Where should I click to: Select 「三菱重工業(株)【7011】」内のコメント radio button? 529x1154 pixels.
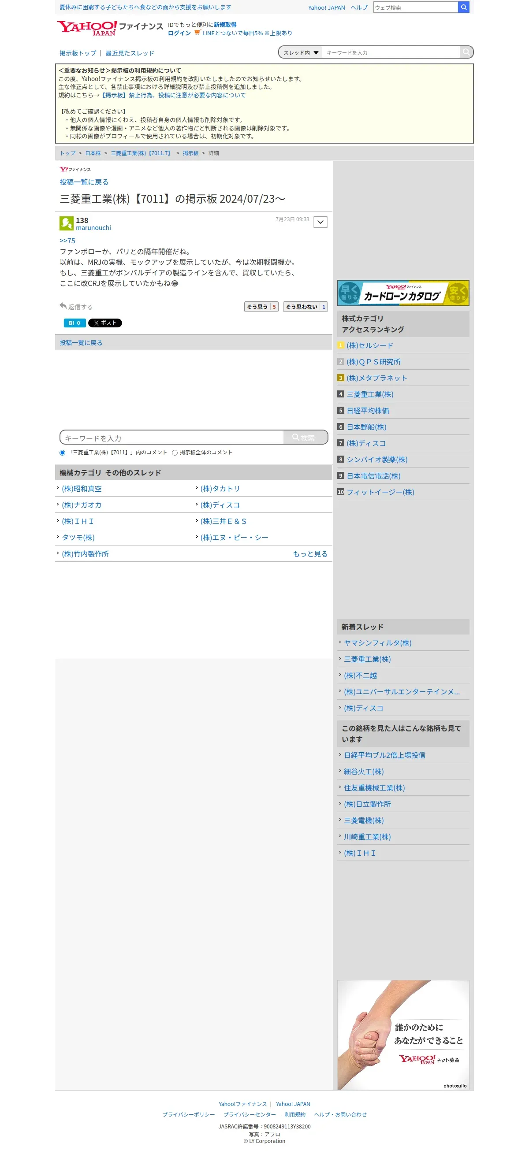62,453
